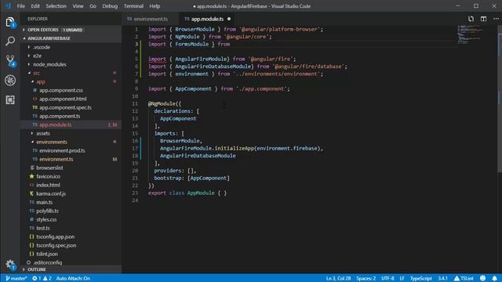Open the Edit menu
Image resolution: width=502 pixels, height=282 pixels.
pyautogui.click(x=35, y=6)
